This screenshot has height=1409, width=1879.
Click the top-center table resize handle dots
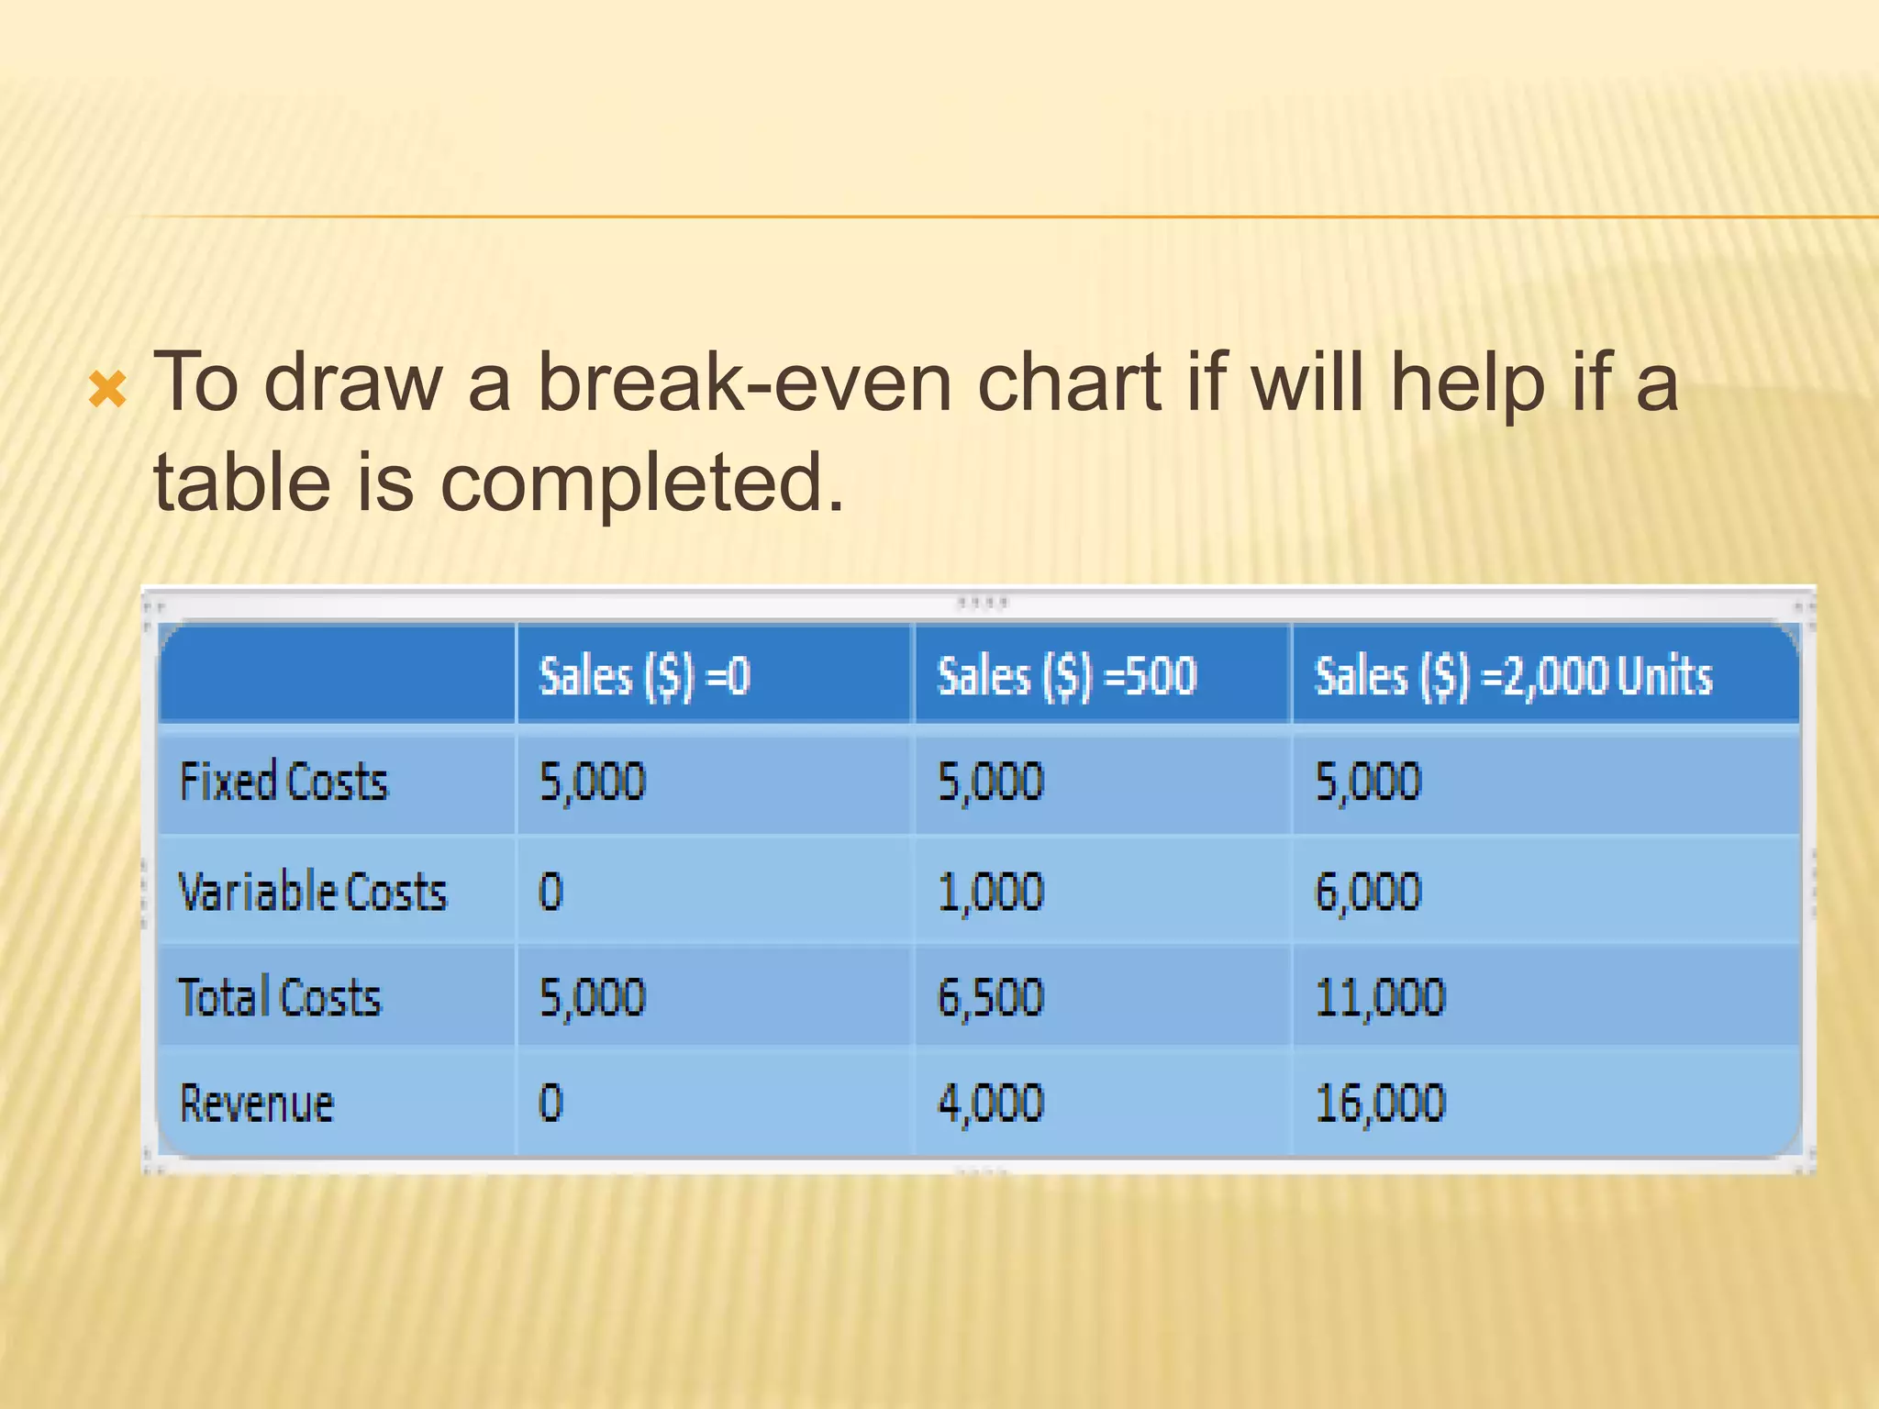click(983, 603)
